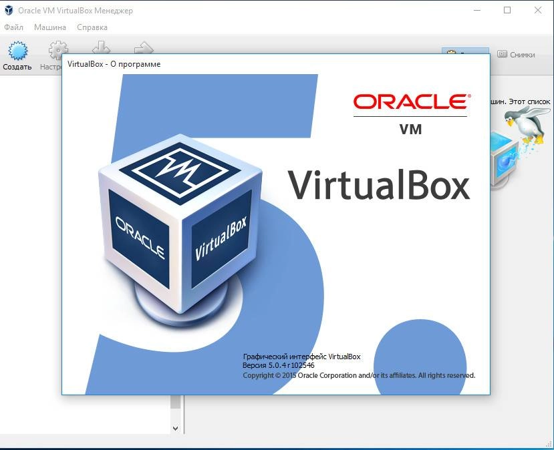Image resolution: width=554 pixels, height=450 pixels.
Task: Click the 'VirtualBox - О программе' dialog title
Action: pos(114,64)
